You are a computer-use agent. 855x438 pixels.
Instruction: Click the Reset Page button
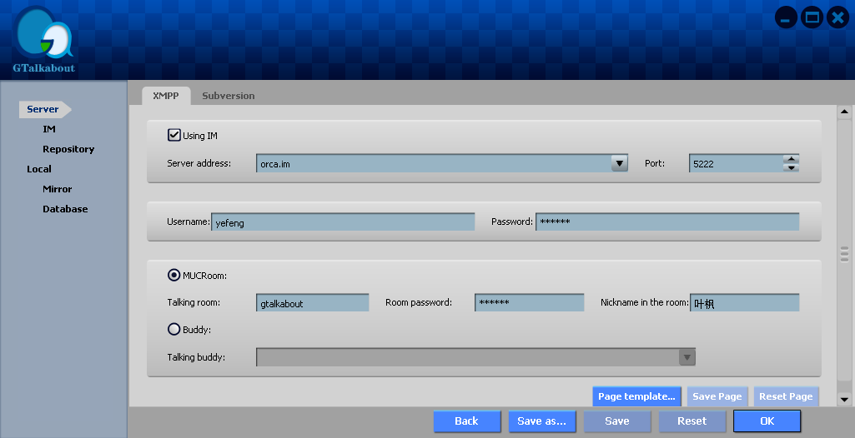pyautogui.click(x=786, y=396)
